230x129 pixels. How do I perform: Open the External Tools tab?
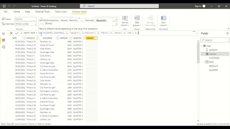pos(42,11)
